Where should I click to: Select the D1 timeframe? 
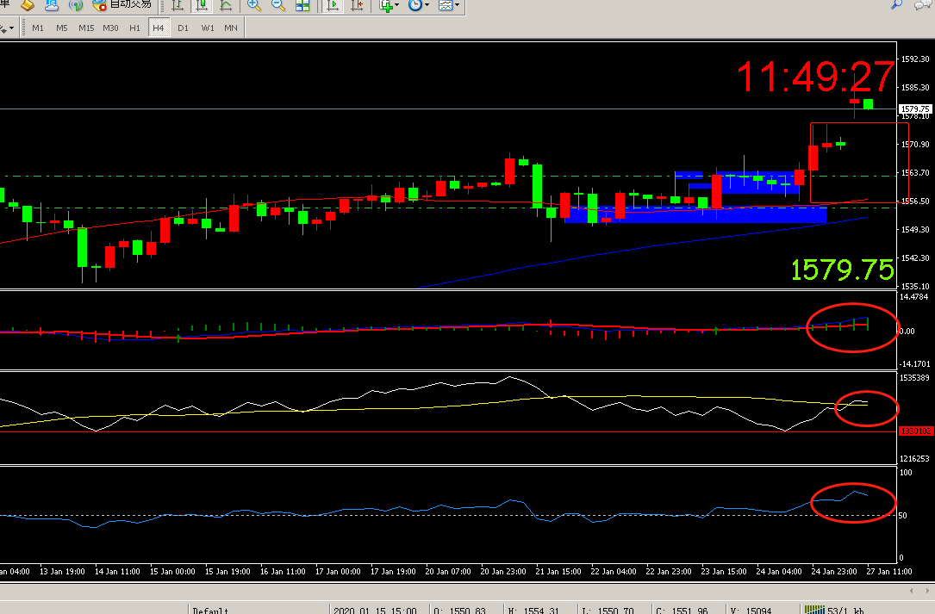click(183, 28)
